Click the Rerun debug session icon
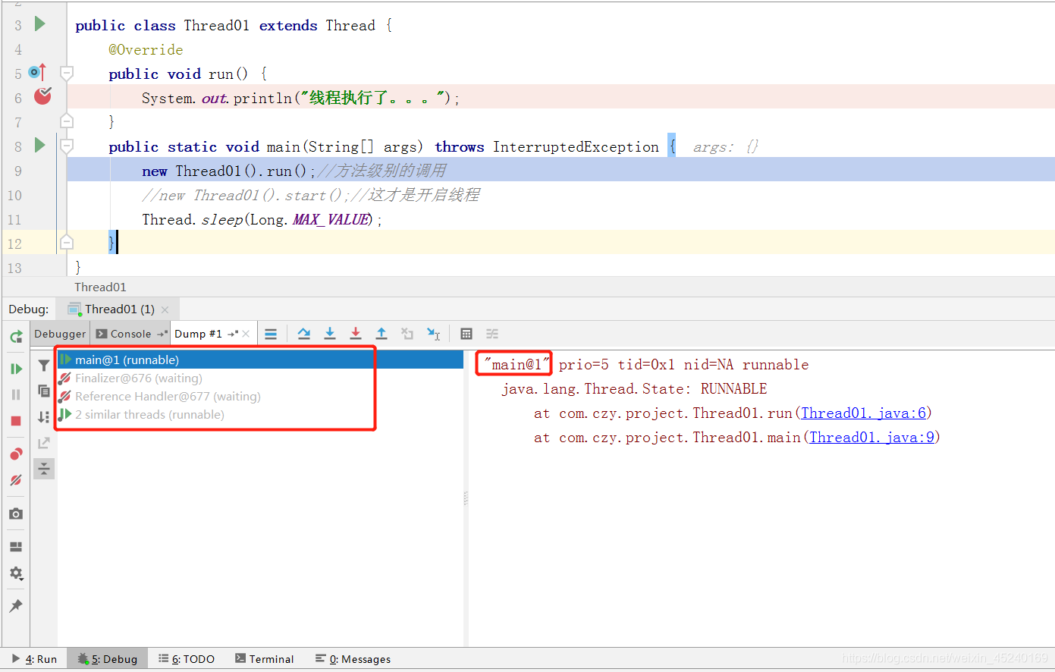 (16, 337)
